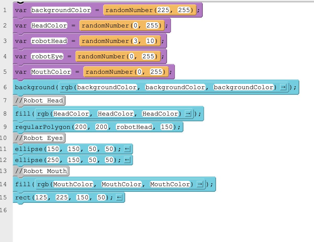Expand parameters arrow on background rgb block
The width and height of the screenshot is (314, 242).
click(x=283, y=87)
